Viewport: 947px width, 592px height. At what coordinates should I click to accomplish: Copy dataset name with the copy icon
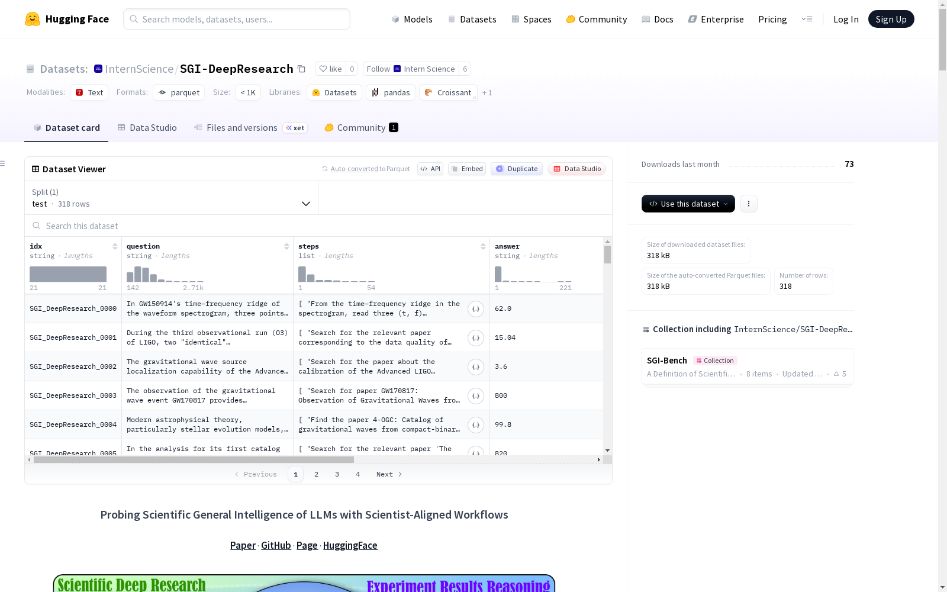tap(301, 69)
